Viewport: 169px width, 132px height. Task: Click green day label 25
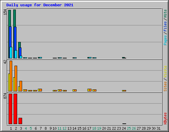pyautogui.click(x=129, y=128)
